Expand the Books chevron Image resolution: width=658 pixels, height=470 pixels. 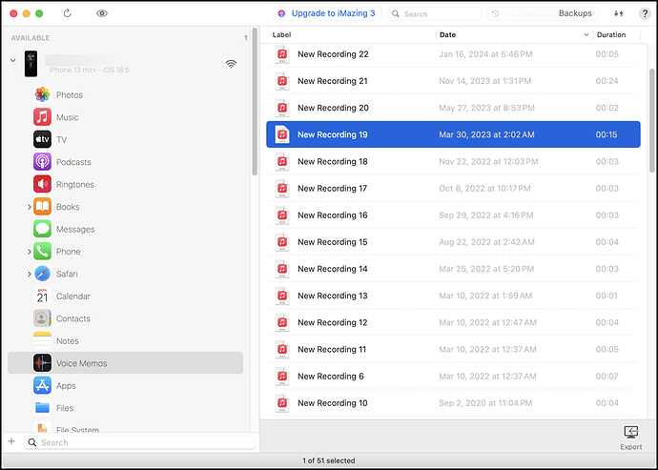tap(29, 207)
